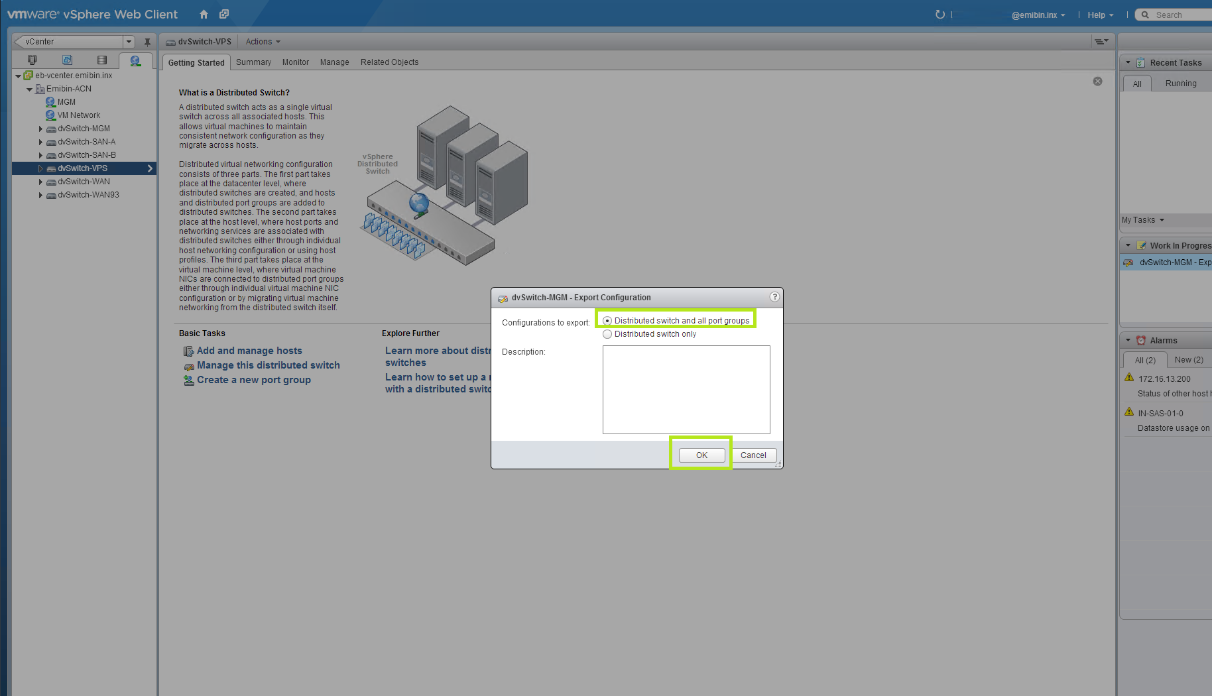The image size is (1212, 696).
Task: Open Storage inventory view icon
Action: [x=101, y=60]
